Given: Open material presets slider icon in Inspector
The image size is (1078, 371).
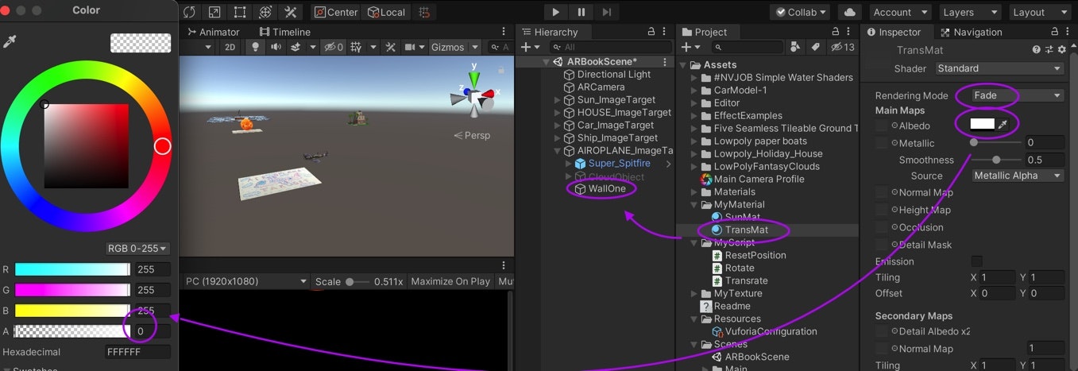Looking at the screenshot, I should click(x=1049, y=50).
